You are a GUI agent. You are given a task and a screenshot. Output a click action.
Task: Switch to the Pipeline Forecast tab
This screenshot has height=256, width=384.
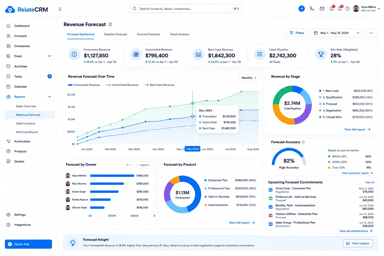coord(115,34)
